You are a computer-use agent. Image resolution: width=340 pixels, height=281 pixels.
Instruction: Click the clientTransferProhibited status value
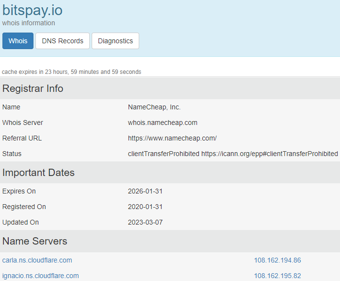(233, 154)
